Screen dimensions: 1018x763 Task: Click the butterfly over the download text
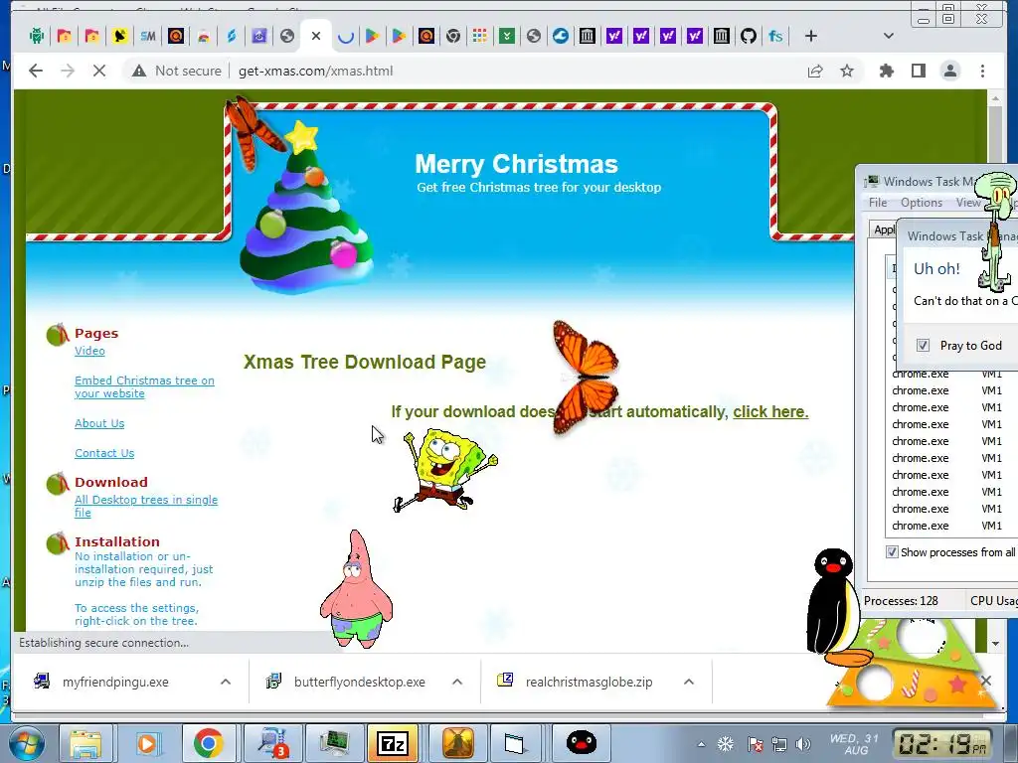[x=585, y=377]
